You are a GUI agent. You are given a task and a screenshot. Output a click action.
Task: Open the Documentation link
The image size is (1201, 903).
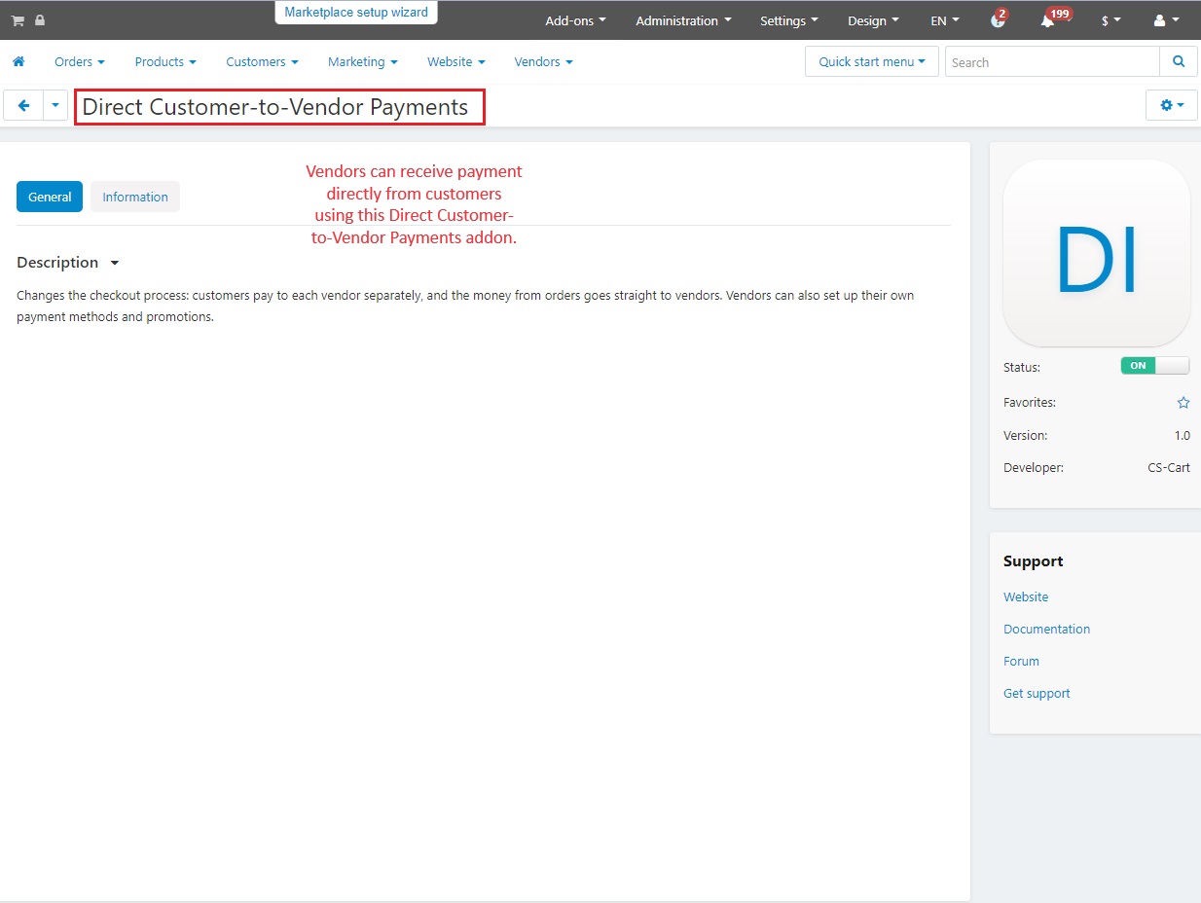tap(1046, 629)
